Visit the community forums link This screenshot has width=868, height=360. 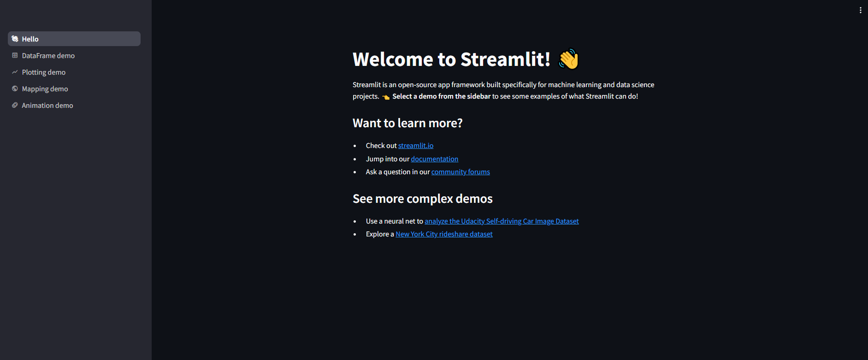coord(461,172)
